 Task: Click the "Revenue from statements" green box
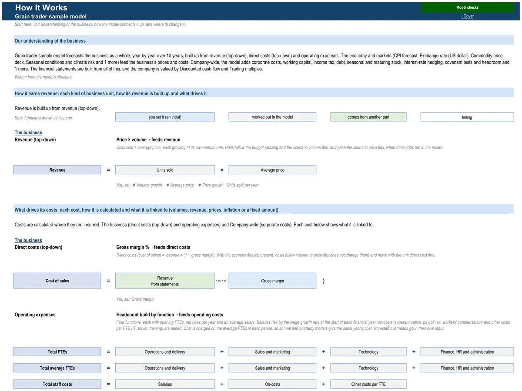(165, 281)
